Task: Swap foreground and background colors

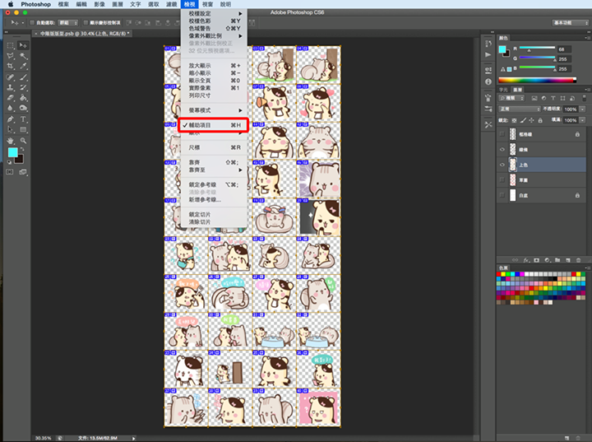Action: tap(22, 149)
